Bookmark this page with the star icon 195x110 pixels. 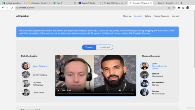point(174,8)
